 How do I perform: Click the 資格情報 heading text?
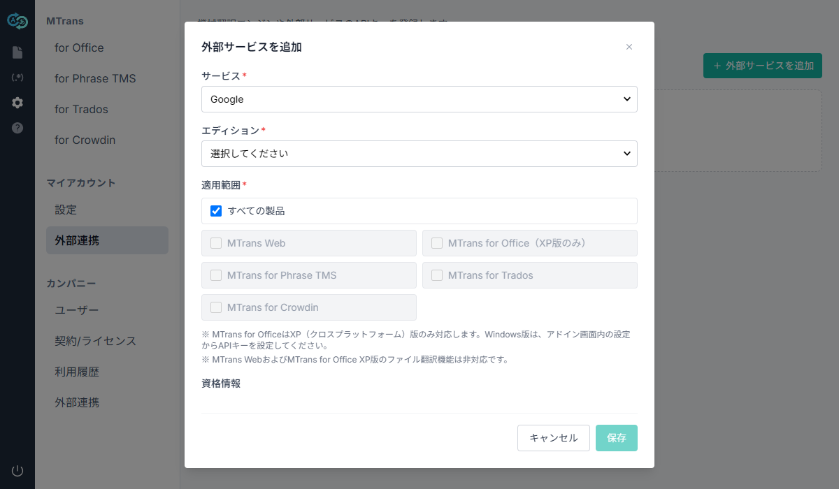tap(221, 384)
